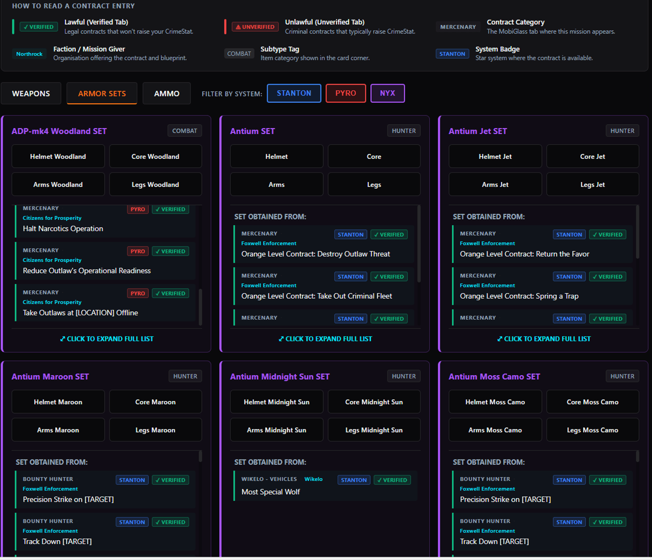Expand full contract list for Antium SET
652x560 pixels.
tap(325, 338)
